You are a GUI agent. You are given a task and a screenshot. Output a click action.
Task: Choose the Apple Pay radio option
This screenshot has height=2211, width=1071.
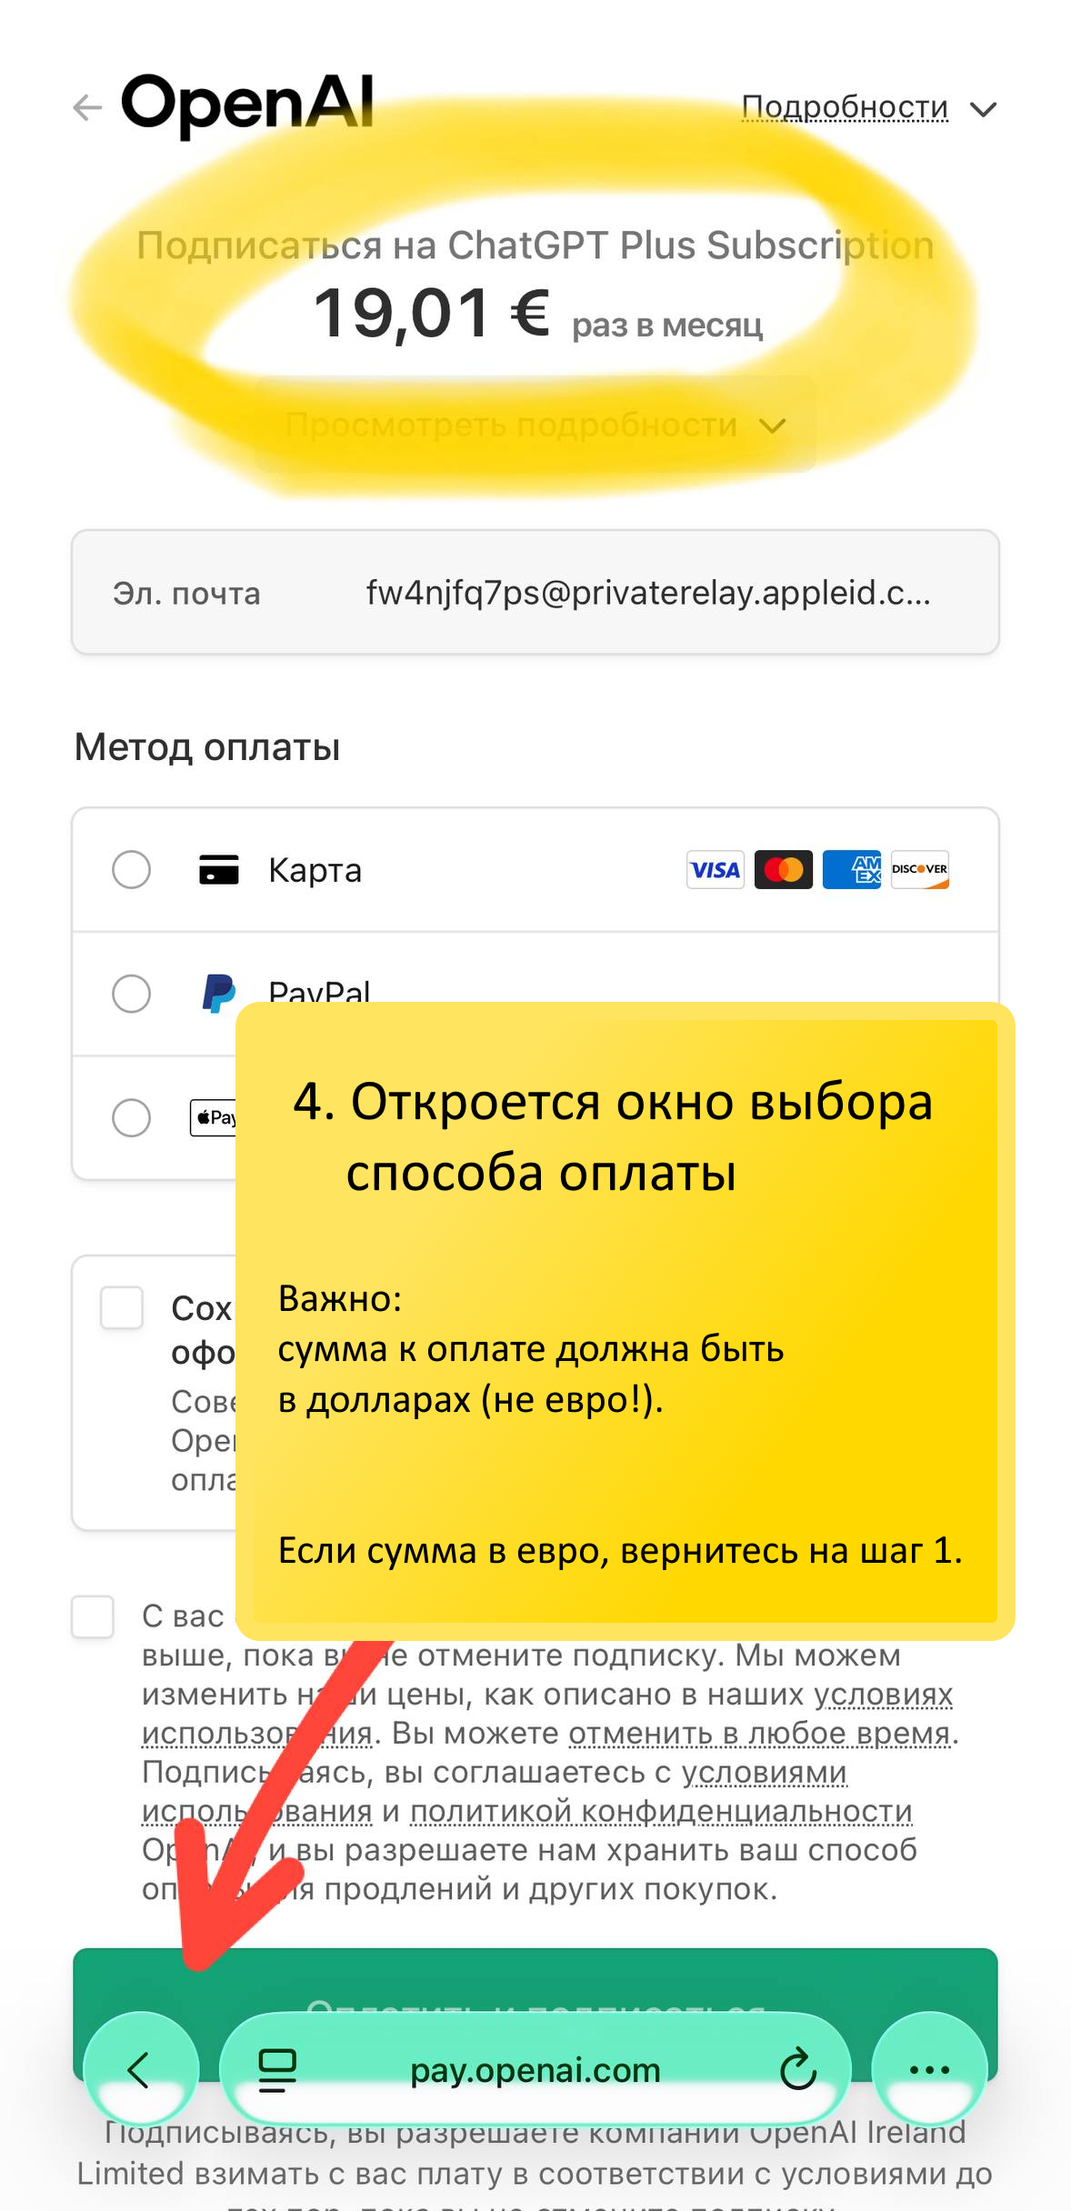tap(131, 1117)
